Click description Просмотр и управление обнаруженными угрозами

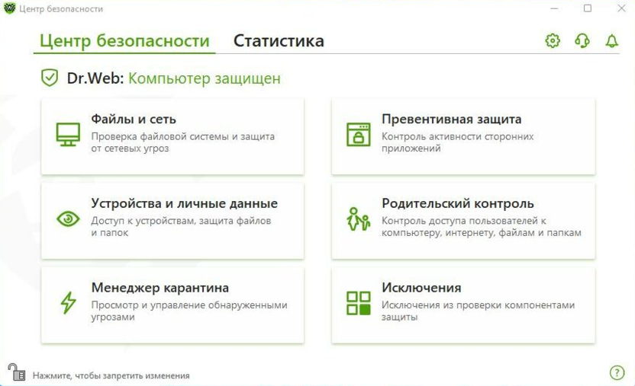[x=189, y=311]
